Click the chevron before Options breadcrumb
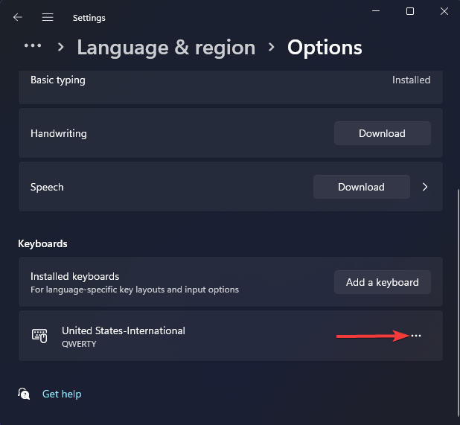 (272, 47)
